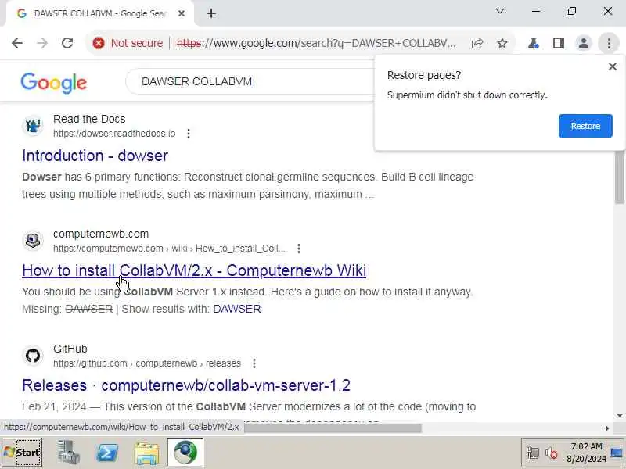
Task: Open Read the Docs result favicon
Action: [x=33, y=126]
